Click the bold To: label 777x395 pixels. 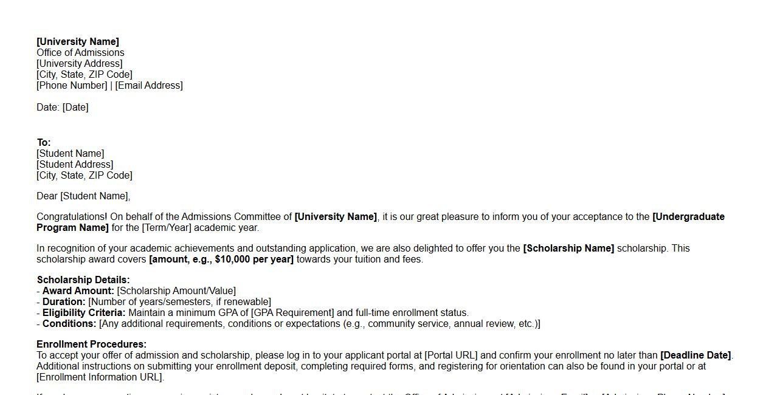[44, 143]
